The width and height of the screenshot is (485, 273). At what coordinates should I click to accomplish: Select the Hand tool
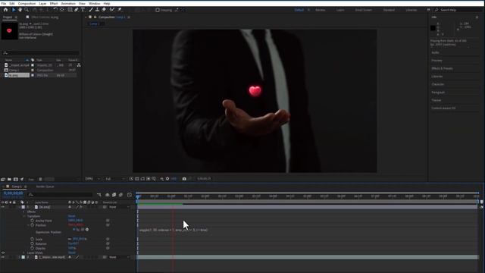(x=20, y=10)
